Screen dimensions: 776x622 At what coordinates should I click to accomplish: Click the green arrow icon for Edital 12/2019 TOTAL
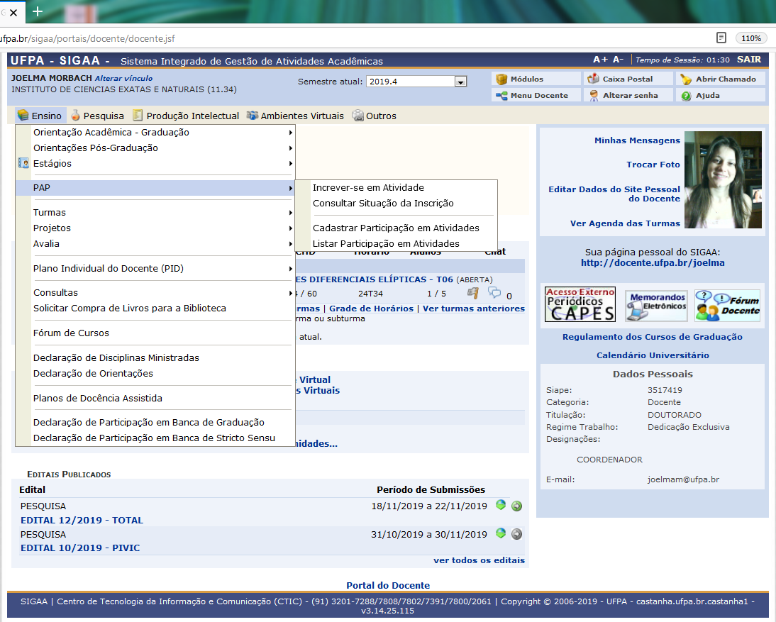[516, 506]
